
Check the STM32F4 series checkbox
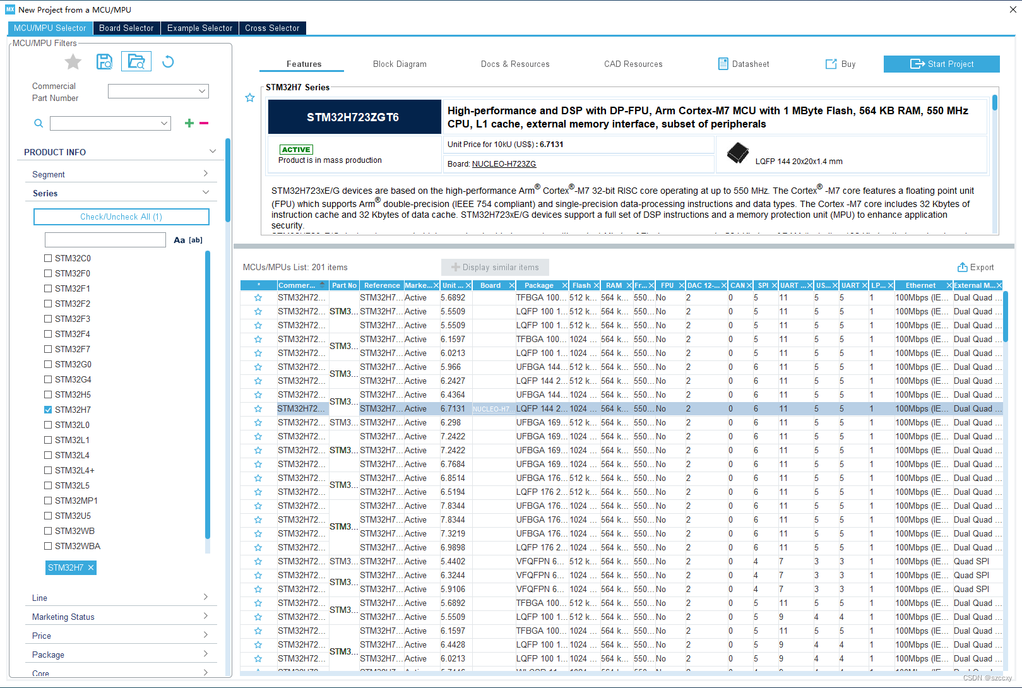[48, 334]
